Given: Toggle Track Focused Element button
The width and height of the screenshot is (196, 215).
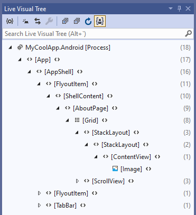Looking at the screenshot, I should click(38, 21).
